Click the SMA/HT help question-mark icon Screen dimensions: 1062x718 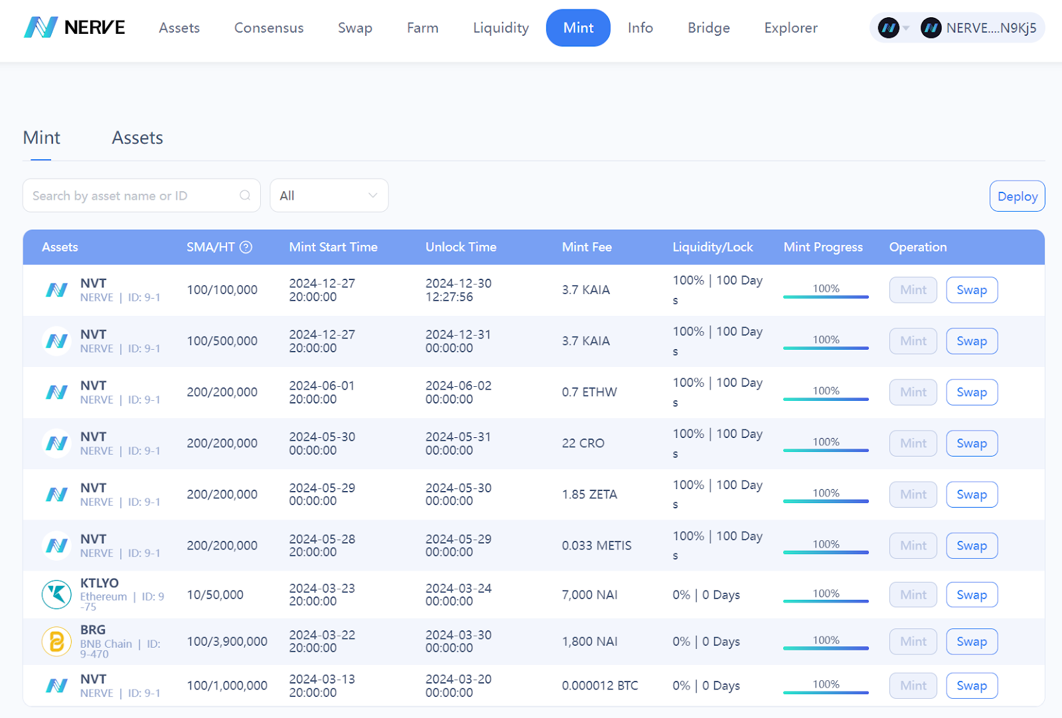tap(246, 248)
